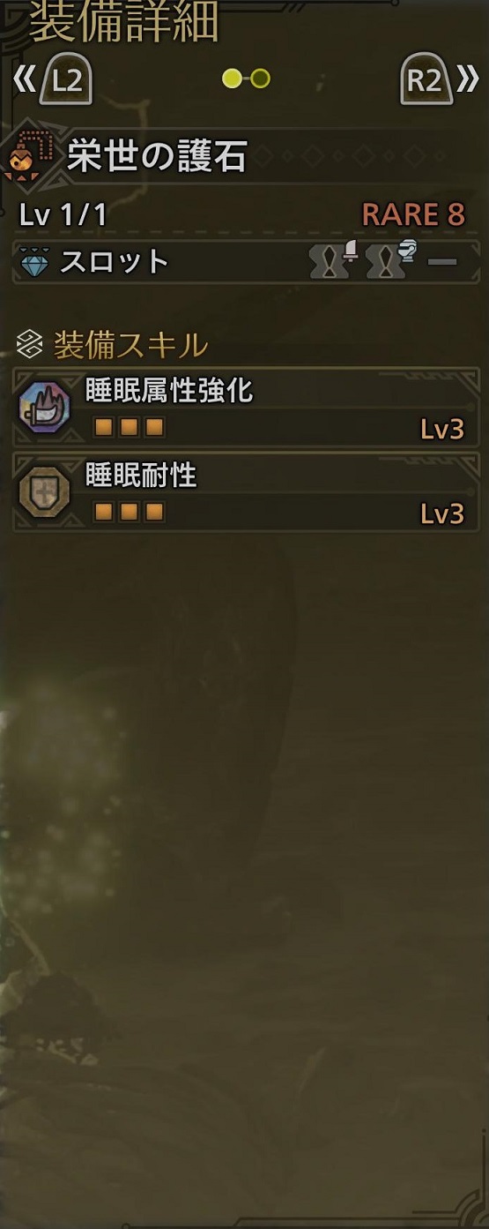
Task: Click the empty third slot dash
Action: coord(442,262)
